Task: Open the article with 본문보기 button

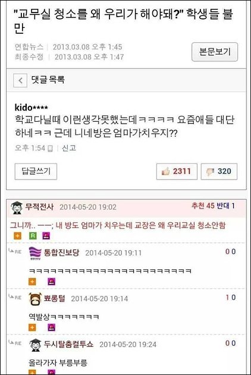Action: tap(215, 52)
